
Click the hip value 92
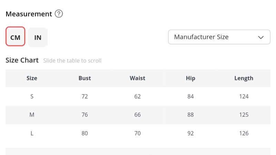[x=190, y=133]
